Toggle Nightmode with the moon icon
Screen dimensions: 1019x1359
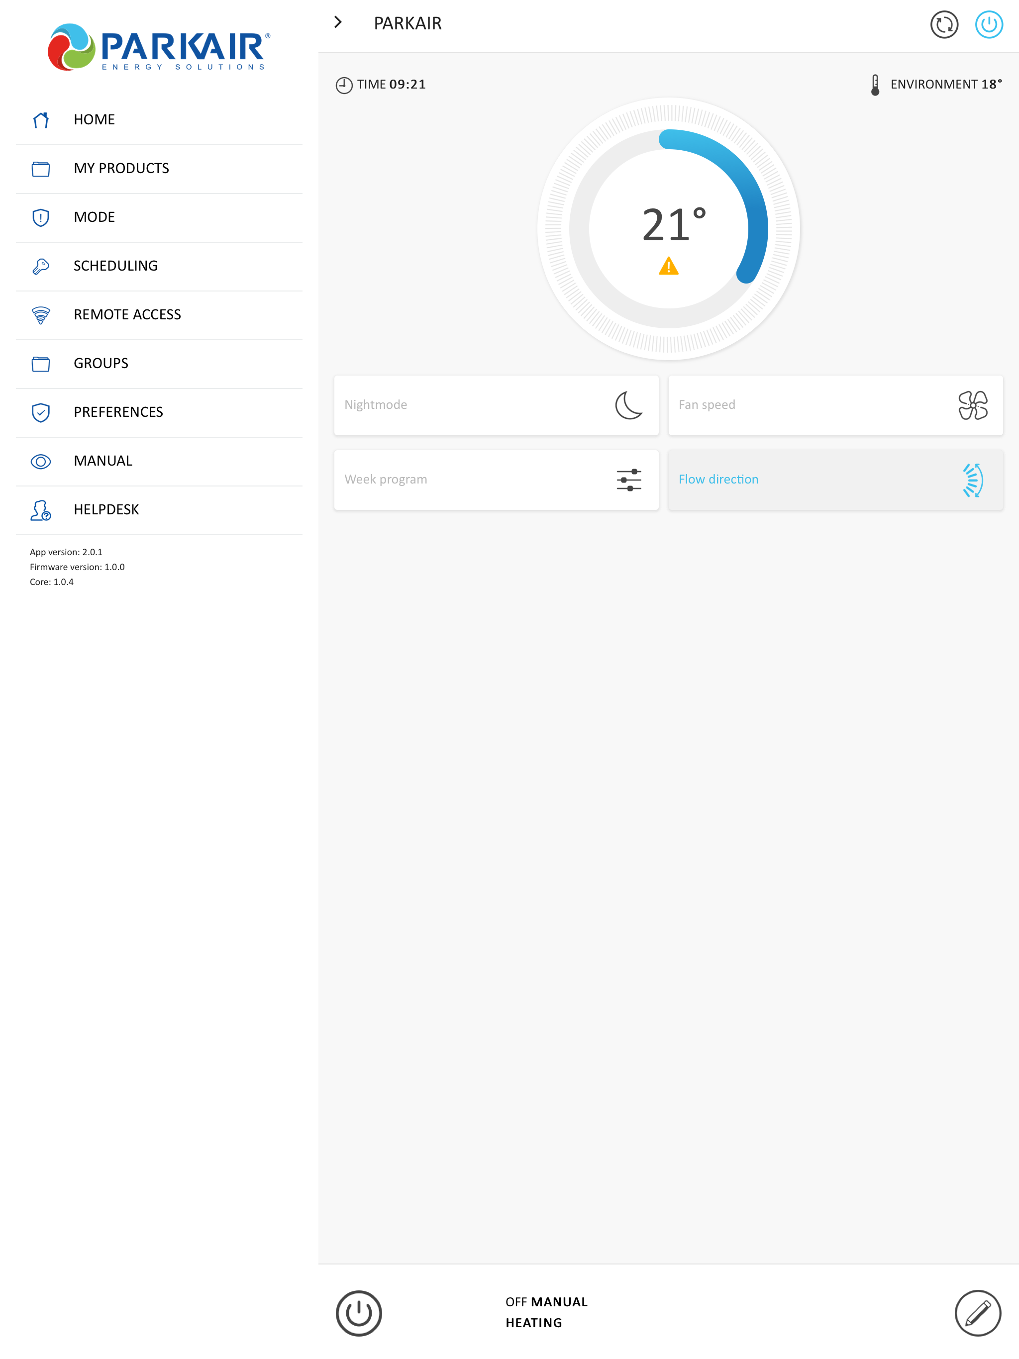tap(628, 405)
